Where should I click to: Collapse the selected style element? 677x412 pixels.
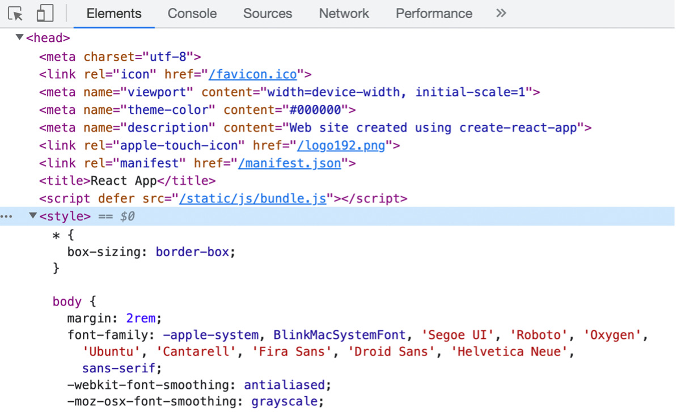33,216
